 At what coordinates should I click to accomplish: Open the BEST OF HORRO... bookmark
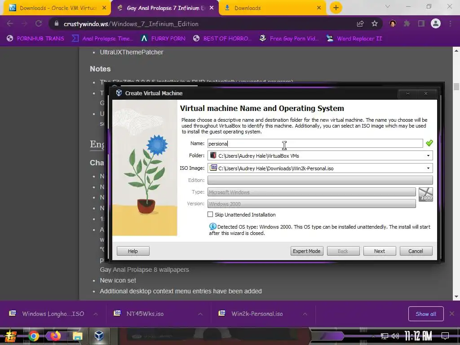click(x=222, y=39)
